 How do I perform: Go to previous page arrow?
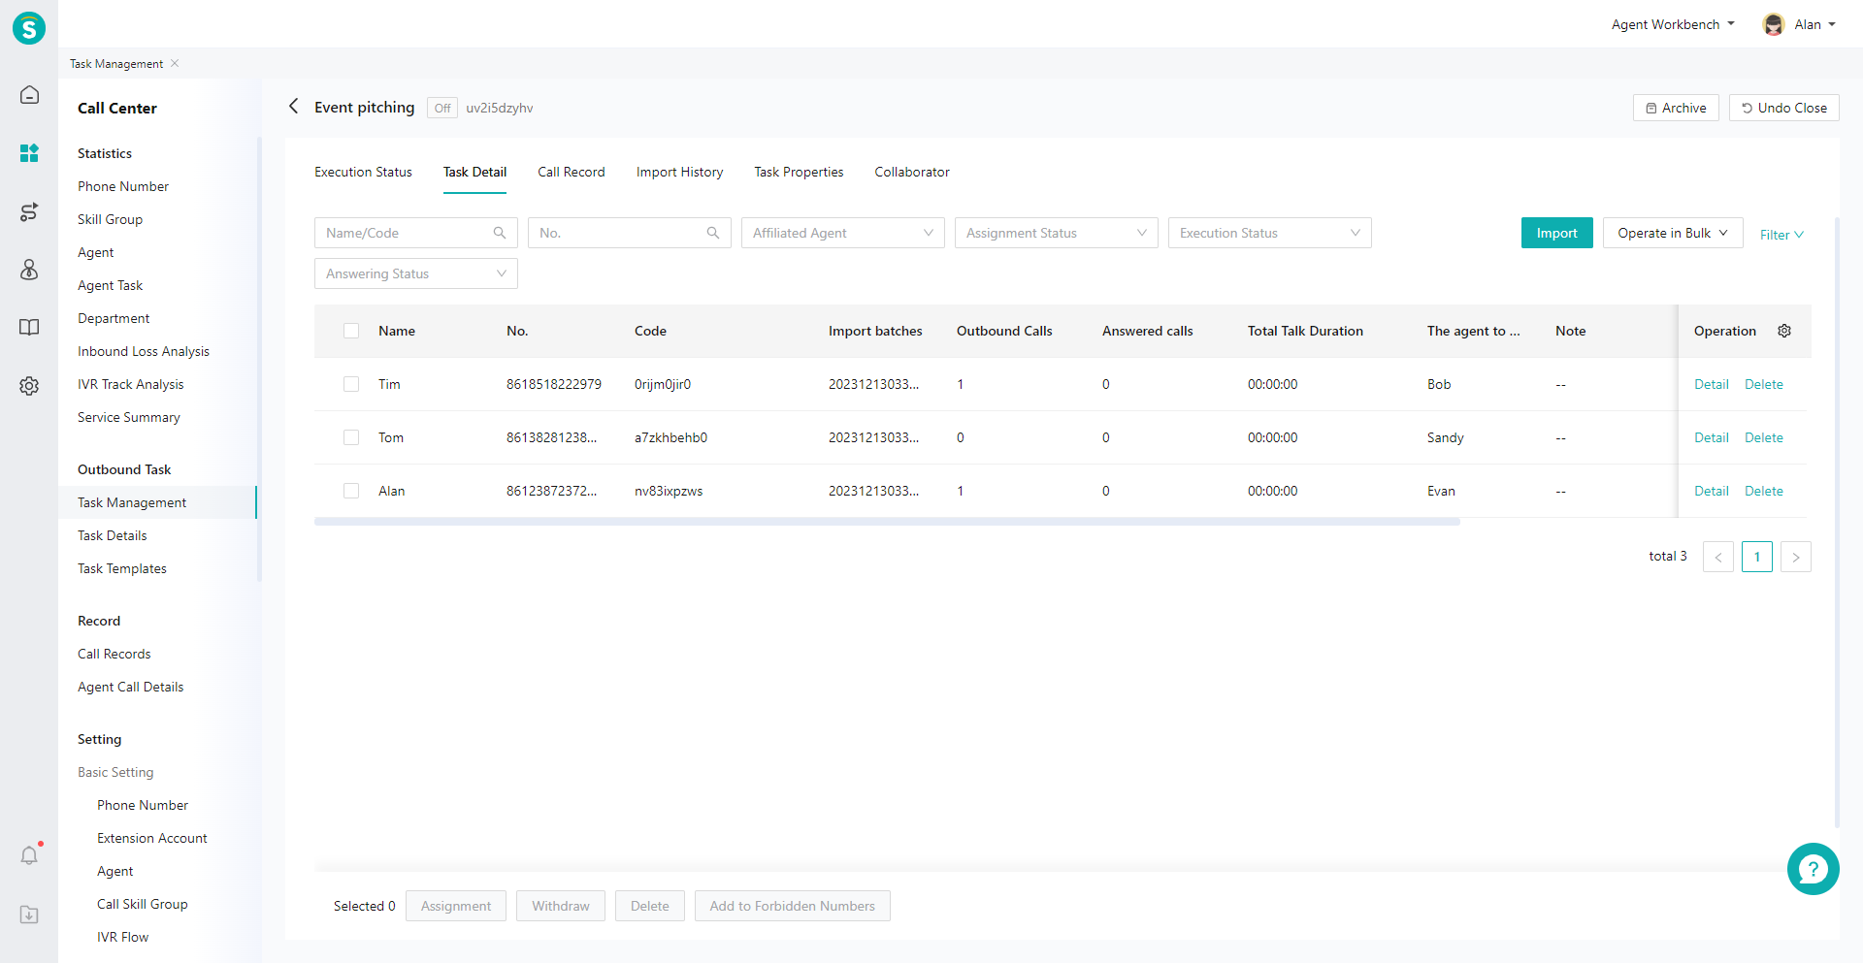[x=1718, y=557]
